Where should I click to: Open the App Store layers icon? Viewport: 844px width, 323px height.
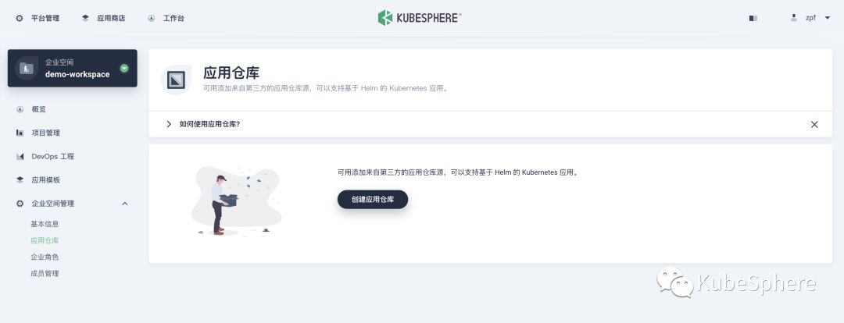(85, 18)
